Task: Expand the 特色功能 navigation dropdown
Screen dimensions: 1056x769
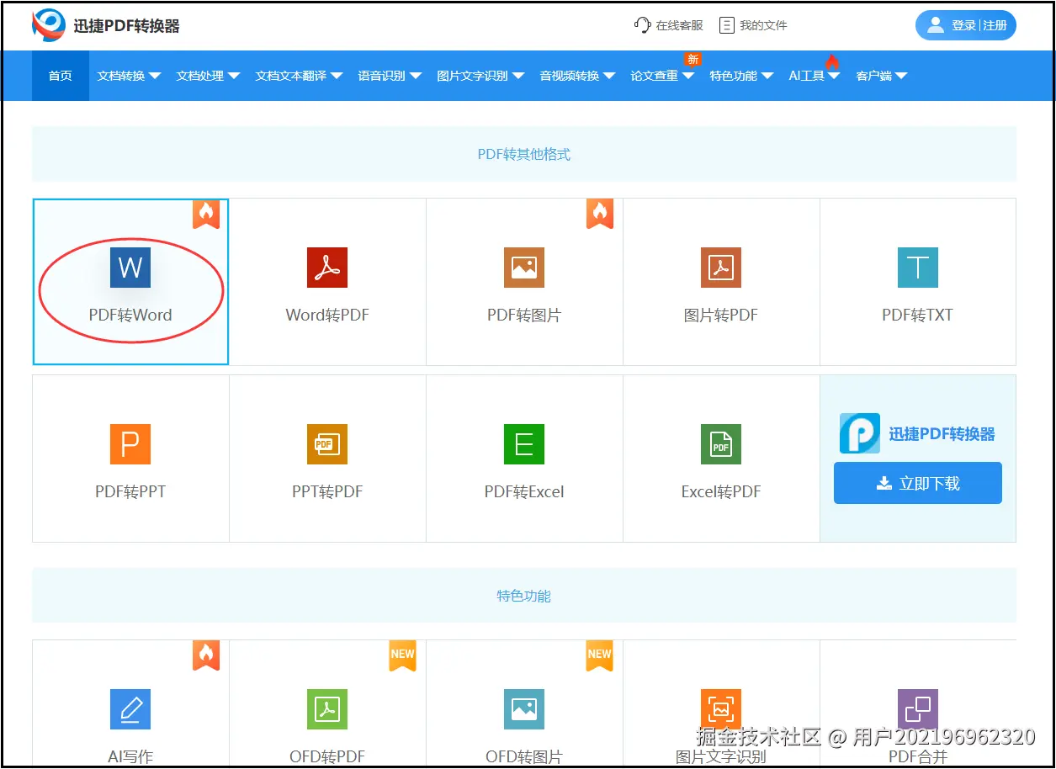Action: point(741,76)
